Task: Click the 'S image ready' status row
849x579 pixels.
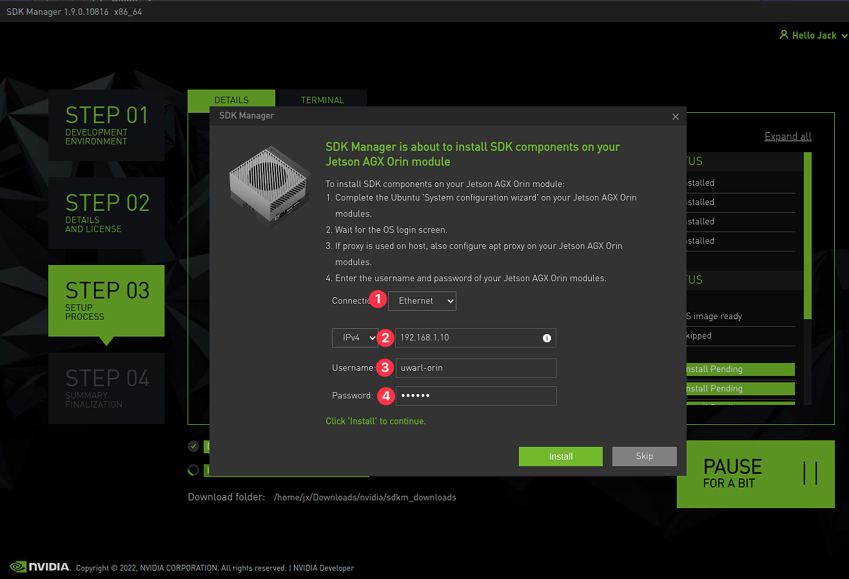Action: (740, 317)
